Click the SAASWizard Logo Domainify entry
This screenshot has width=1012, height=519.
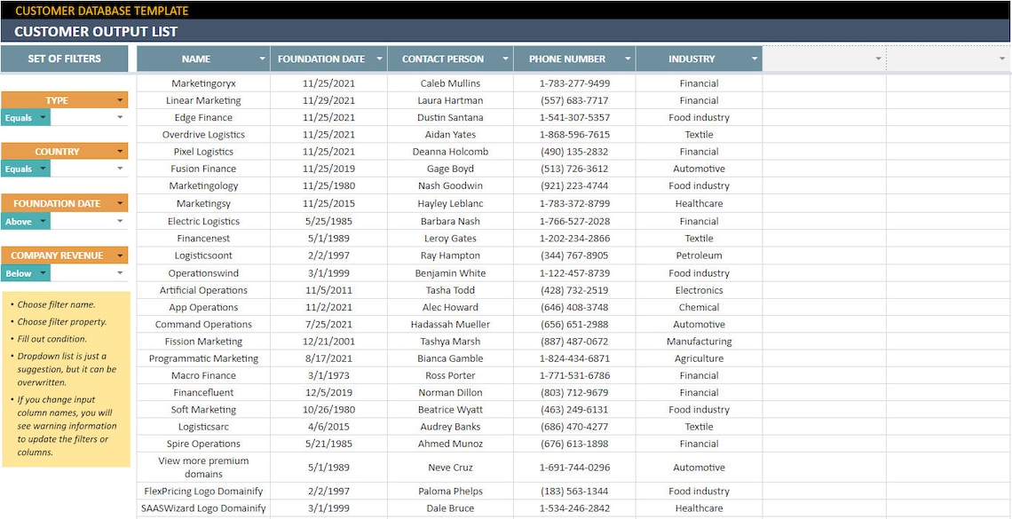(203, 507)
